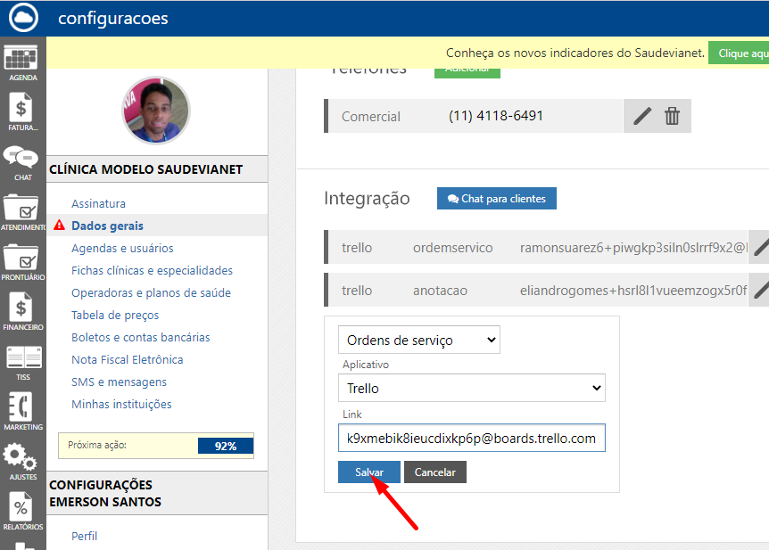Image resolution: width=769 pixels, height=550 pixels.
Task: Open Fichas clínicas e especialidades
Action: pos(152,271)
